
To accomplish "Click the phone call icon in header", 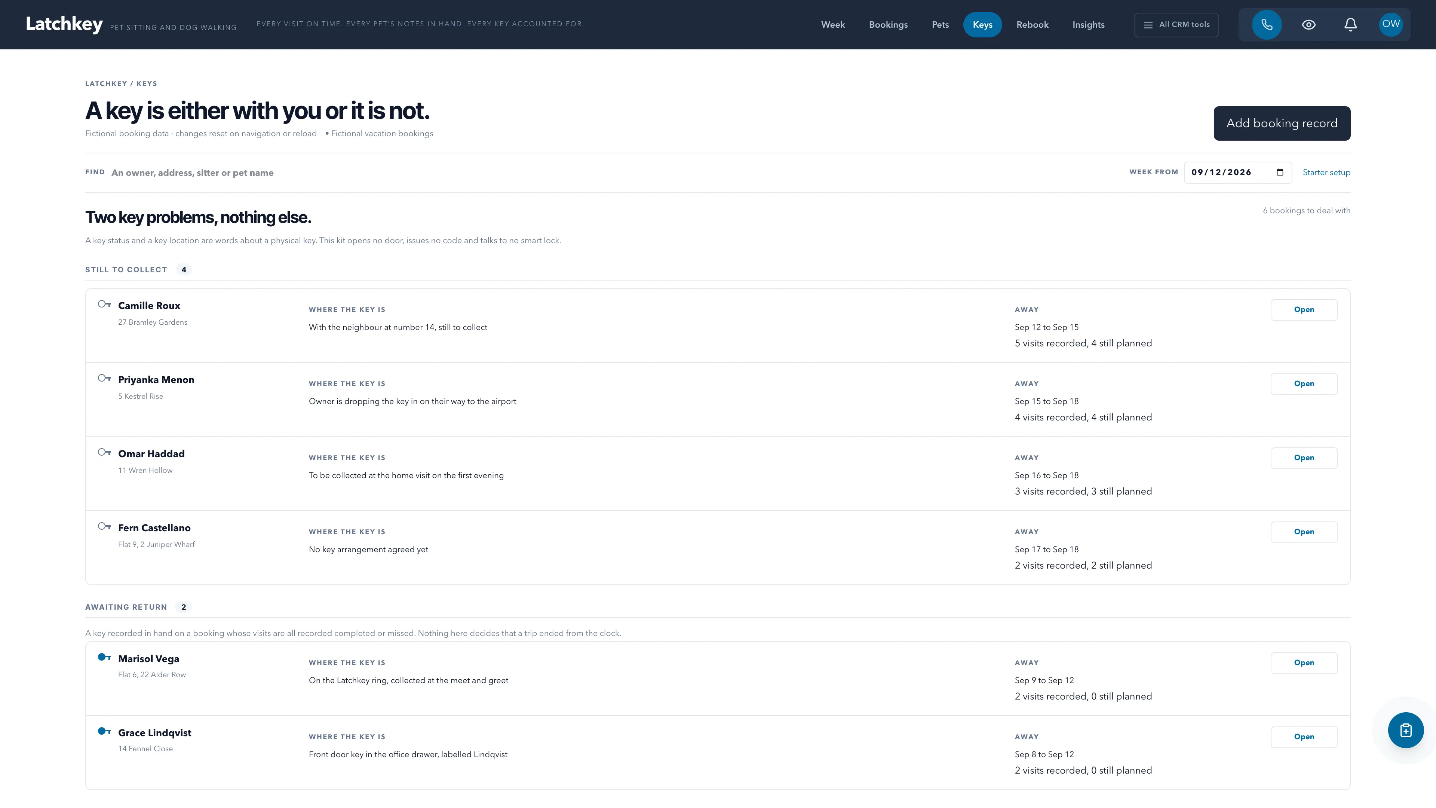I will [1267, 25].
